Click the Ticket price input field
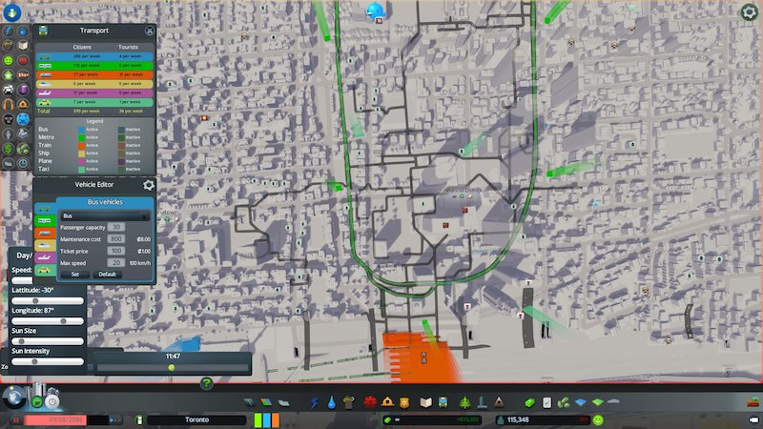This screenshot has height=429, width=763. [x=115, y=251]
